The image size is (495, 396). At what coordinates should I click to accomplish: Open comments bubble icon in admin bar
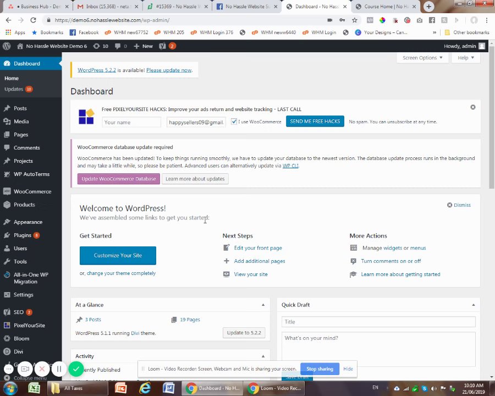click(x=121, y=46)
